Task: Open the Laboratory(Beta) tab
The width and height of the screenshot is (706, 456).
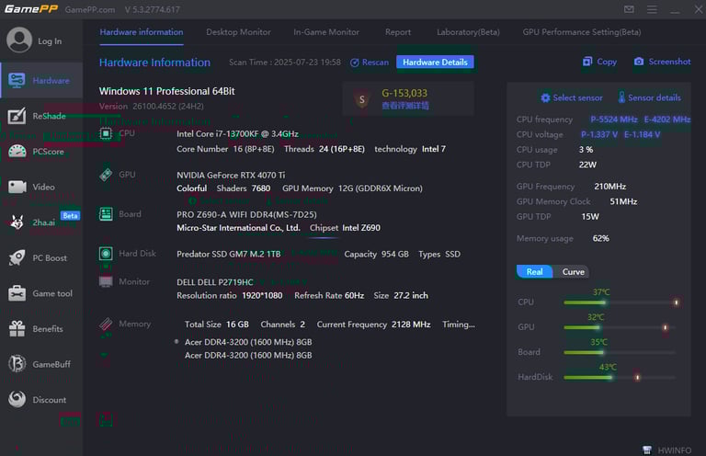Action: pos(468,32)
